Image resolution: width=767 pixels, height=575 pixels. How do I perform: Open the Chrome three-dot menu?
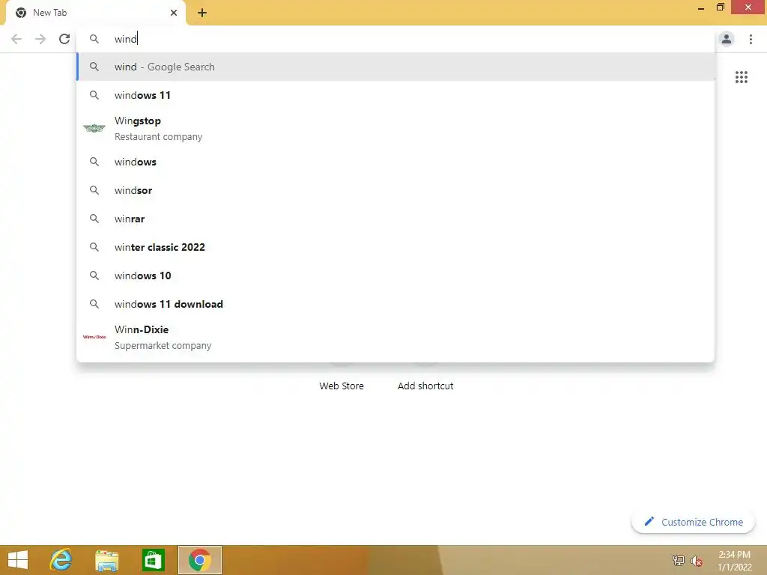pos(751,39)
